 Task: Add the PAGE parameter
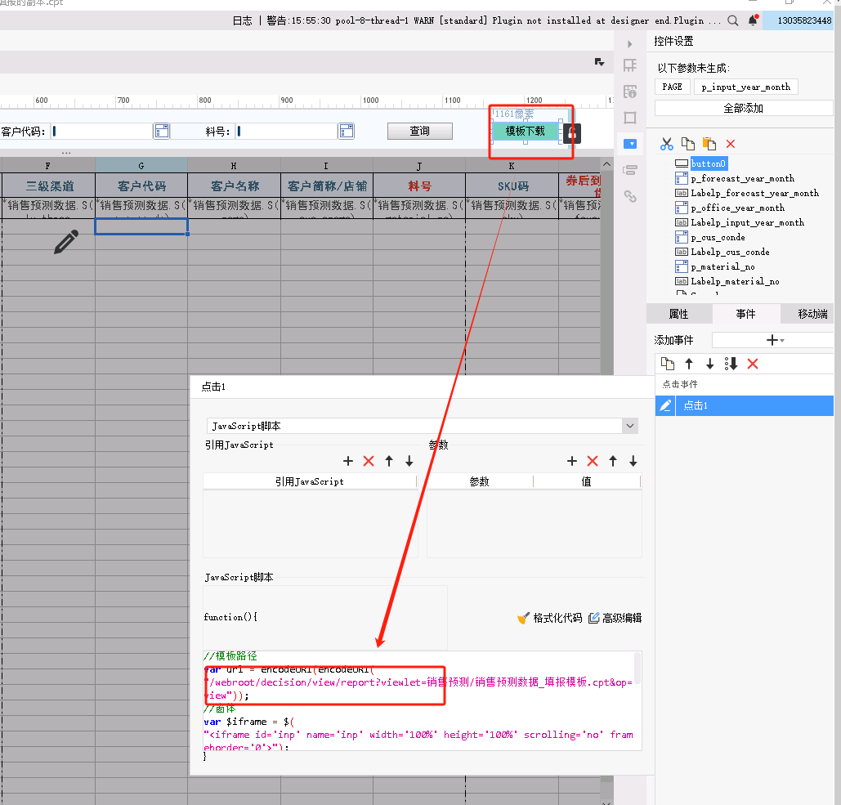tap(672, 87)
